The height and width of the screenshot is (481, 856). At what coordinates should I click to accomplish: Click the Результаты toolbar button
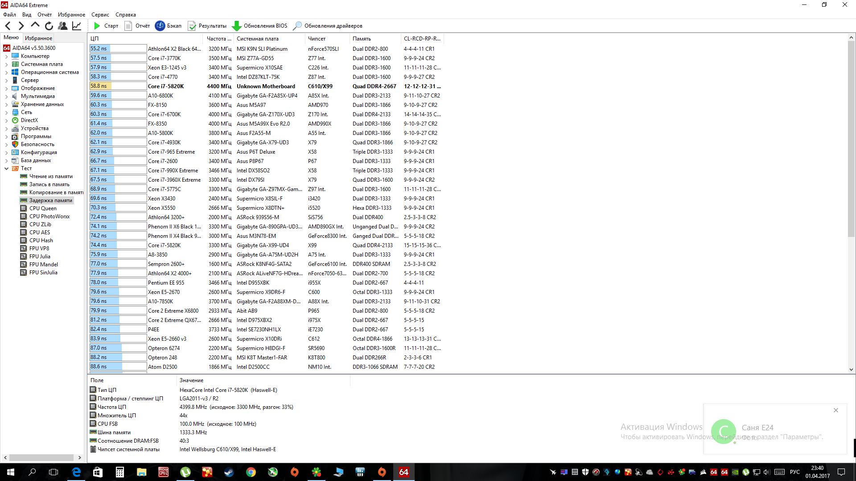207,26
